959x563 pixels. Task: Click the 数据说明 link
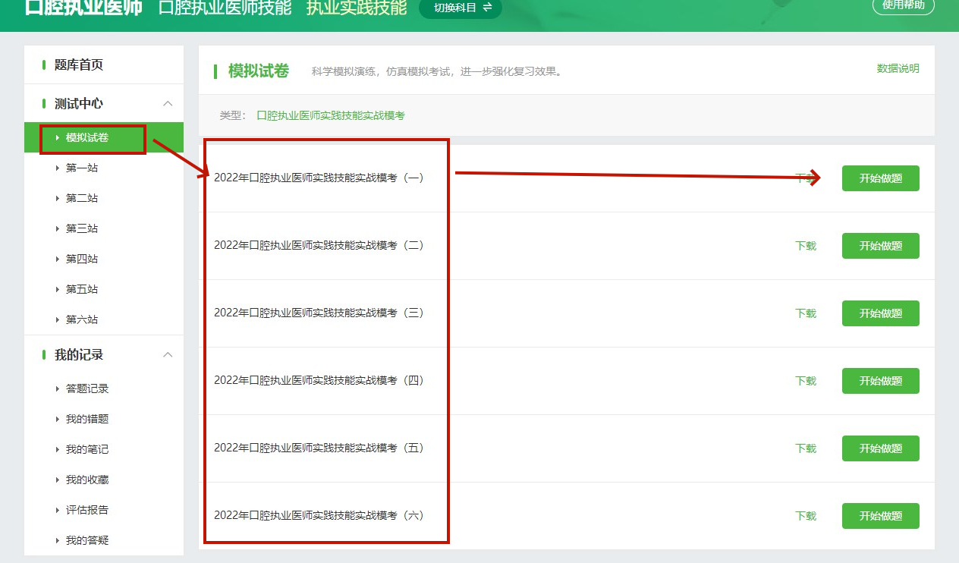(898, 69)
